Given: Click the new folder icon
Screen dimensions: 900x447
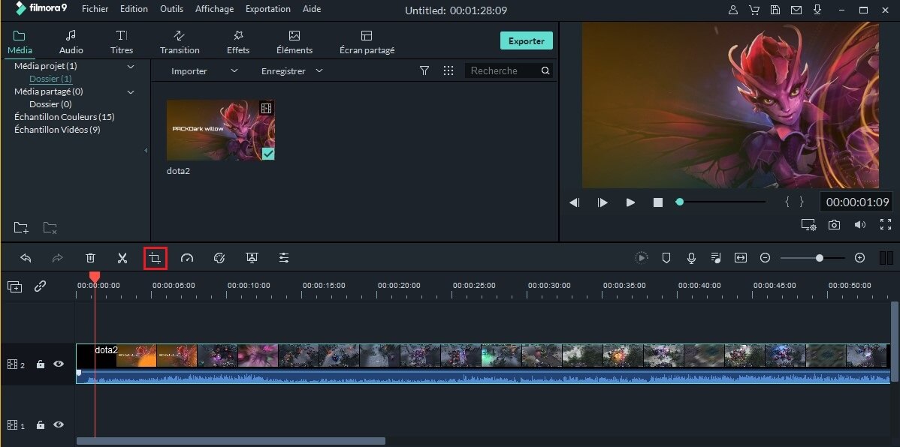Looking at the screenshot, I should (21, 227).
